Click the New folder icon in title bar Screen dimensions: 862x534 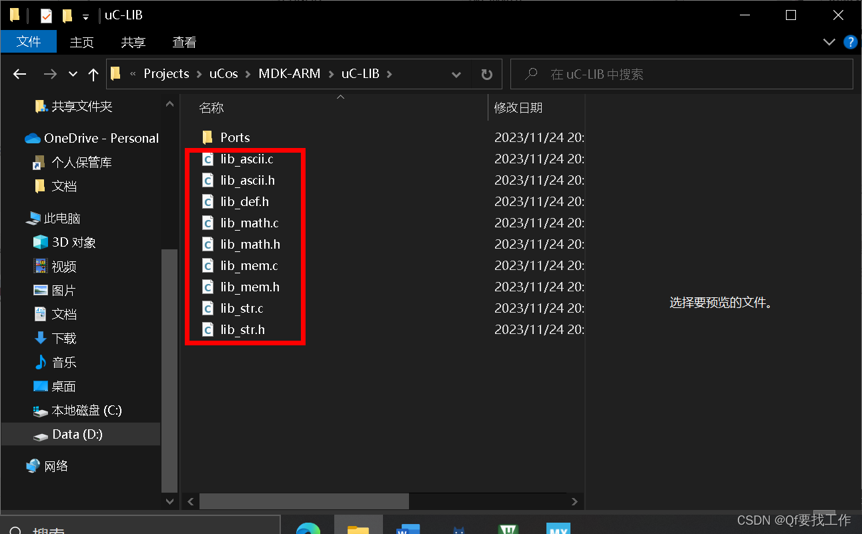tap(67, 15)
